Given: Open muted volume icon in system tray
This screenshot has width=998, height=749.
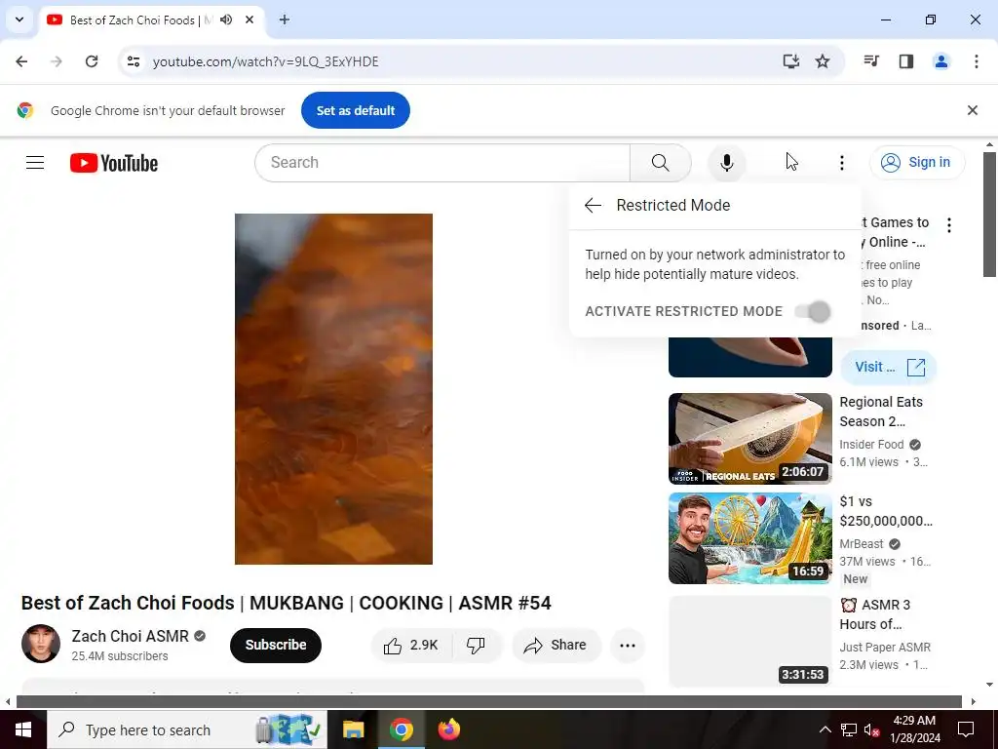Looking at the screenshot, I should coord(870,729).
